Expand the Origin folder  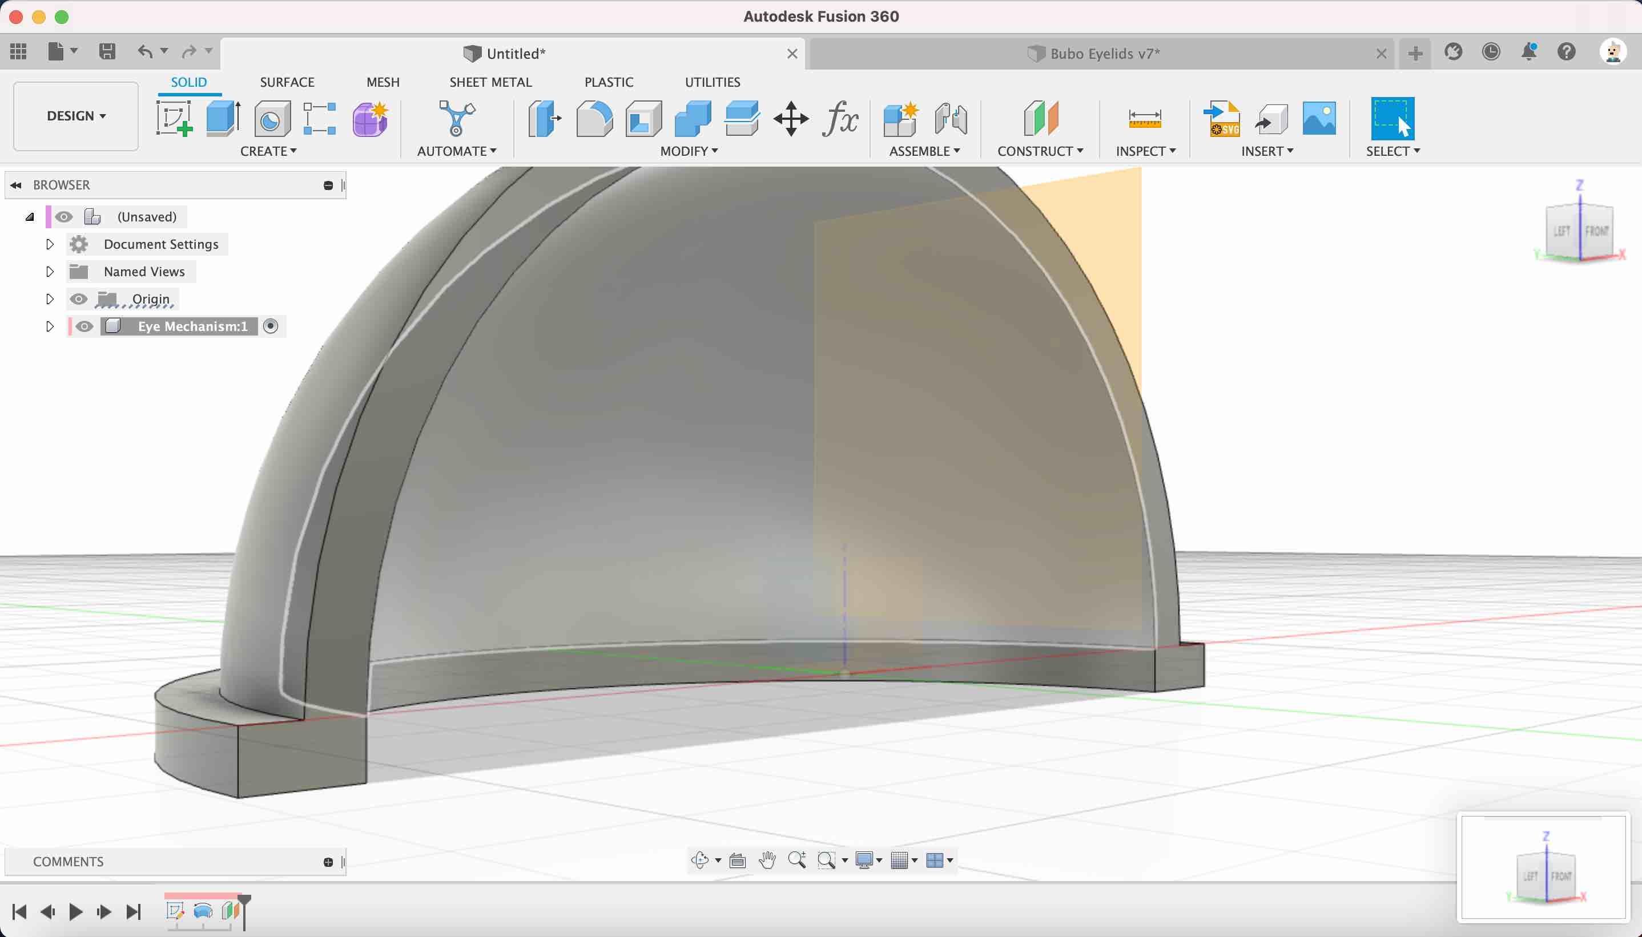49,298
